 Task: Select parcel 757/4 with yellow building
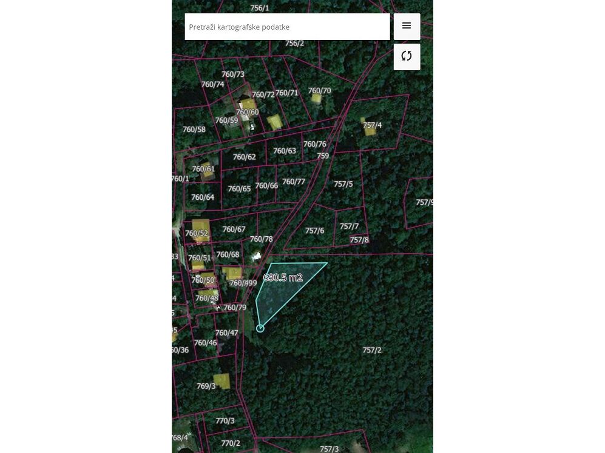pyautogui.click(x=373, y=125)
